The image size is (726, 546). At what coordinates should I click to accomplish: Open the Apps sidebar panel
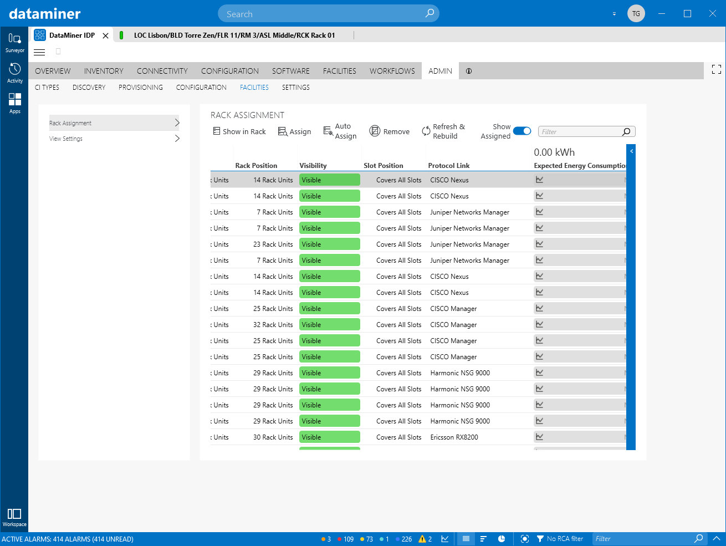pyautogui.click(x=14, y=103)
